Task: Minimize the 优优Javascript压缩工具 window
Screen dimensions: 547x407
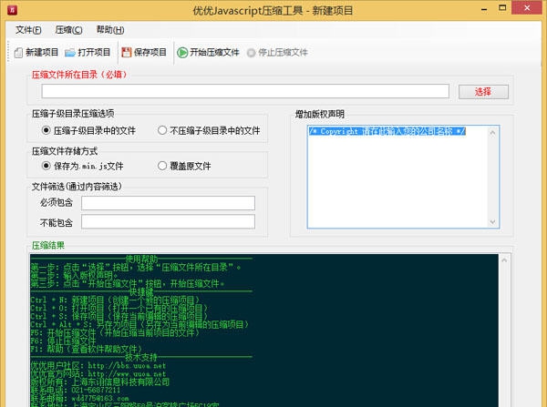Action: (x=484, y=9)
